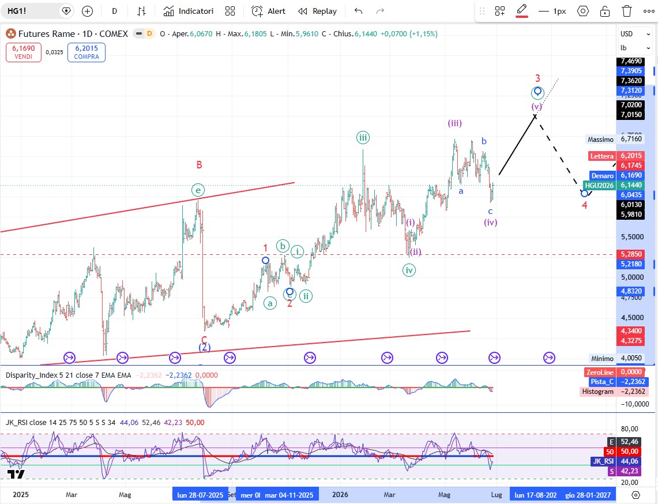Image resolution: width=658 pixels, height=504 pixels.
Task: Open the HG1! symbol search field
Action: pos(29,11)
